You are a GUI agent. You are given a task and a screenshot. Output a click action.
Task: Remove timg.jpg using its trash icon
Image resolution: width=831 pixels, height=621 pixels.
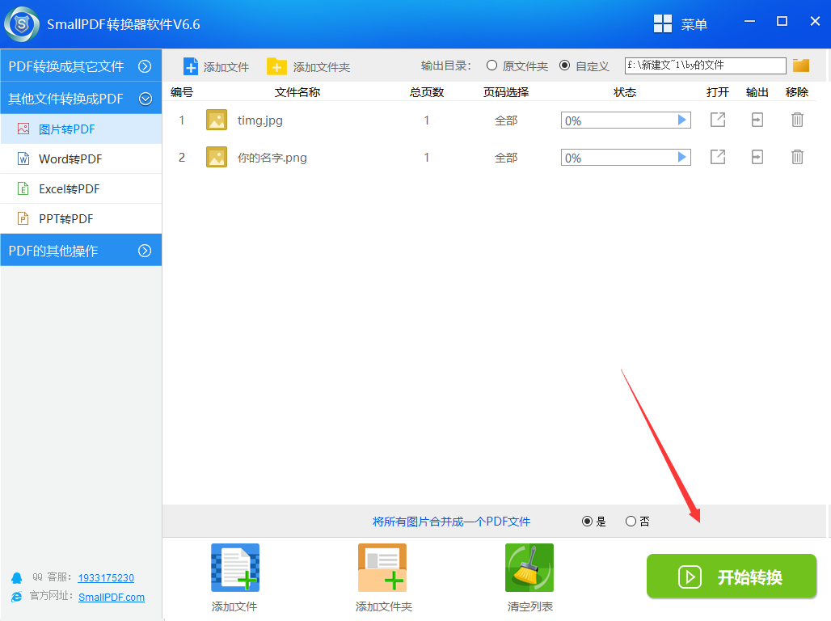point(797,120)
